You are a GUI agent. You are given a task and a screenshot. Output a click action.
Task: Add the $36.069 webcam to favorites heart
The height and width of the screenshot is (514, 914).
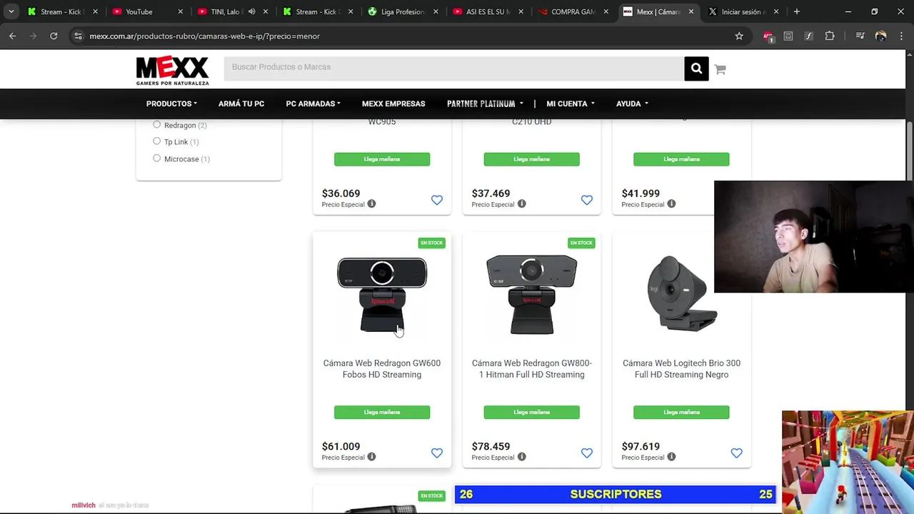click(437, 200)
